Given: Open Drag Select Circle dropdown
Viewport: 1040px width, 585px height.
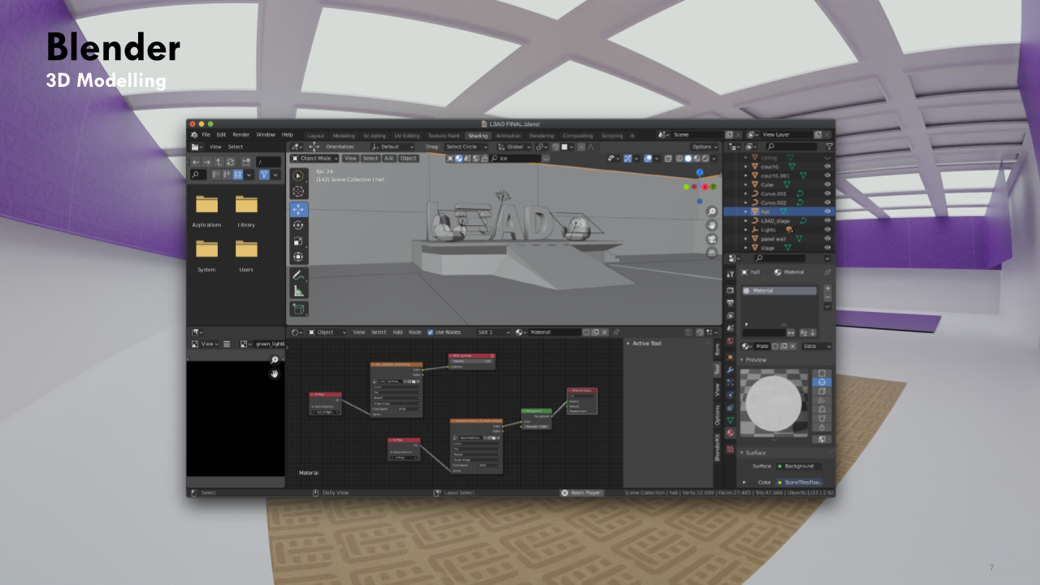Looking at the screenshot, I should click(x=466, y=147).
